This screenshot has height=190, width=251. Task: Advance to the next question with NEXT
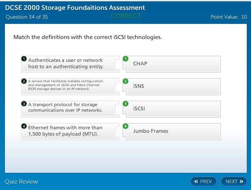click(x=234, y=181)
